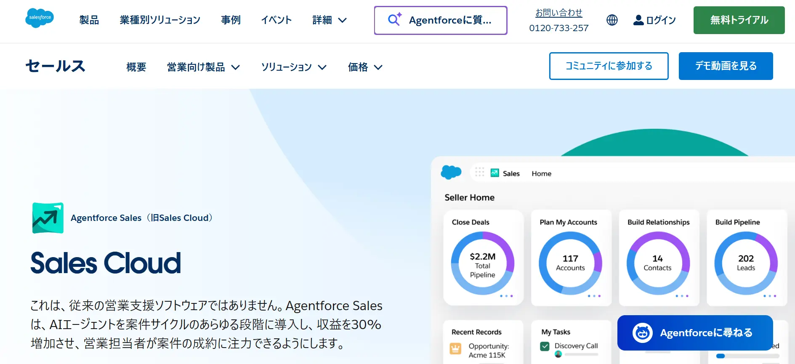The height and width of the screenshot is (364, 795).
Task: Click the Plan My Accounts card title
Action: pyautogui.click(x=568, y=222)
